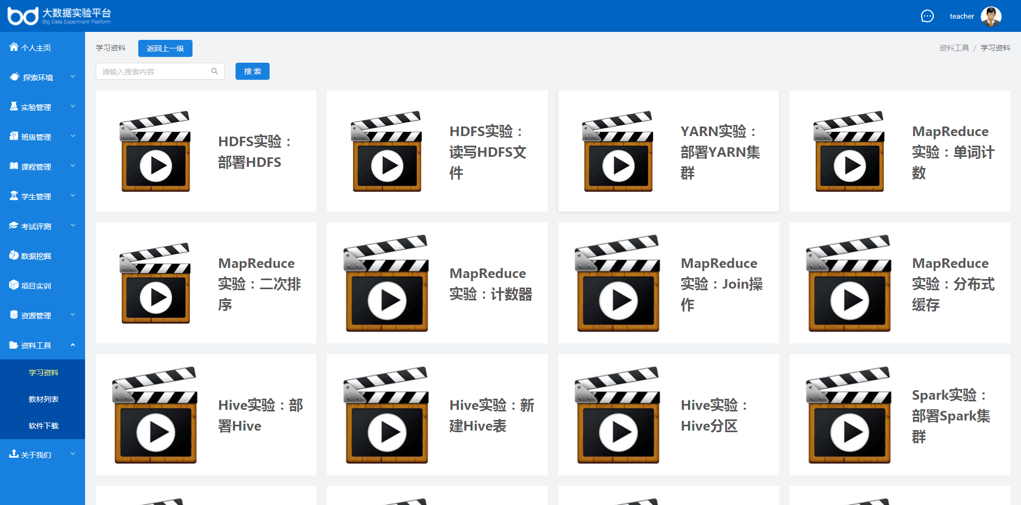Click the home icon beside 个人主页
Image resolution: width=1021 pixels, height=505 pixels.
[14, 47]
